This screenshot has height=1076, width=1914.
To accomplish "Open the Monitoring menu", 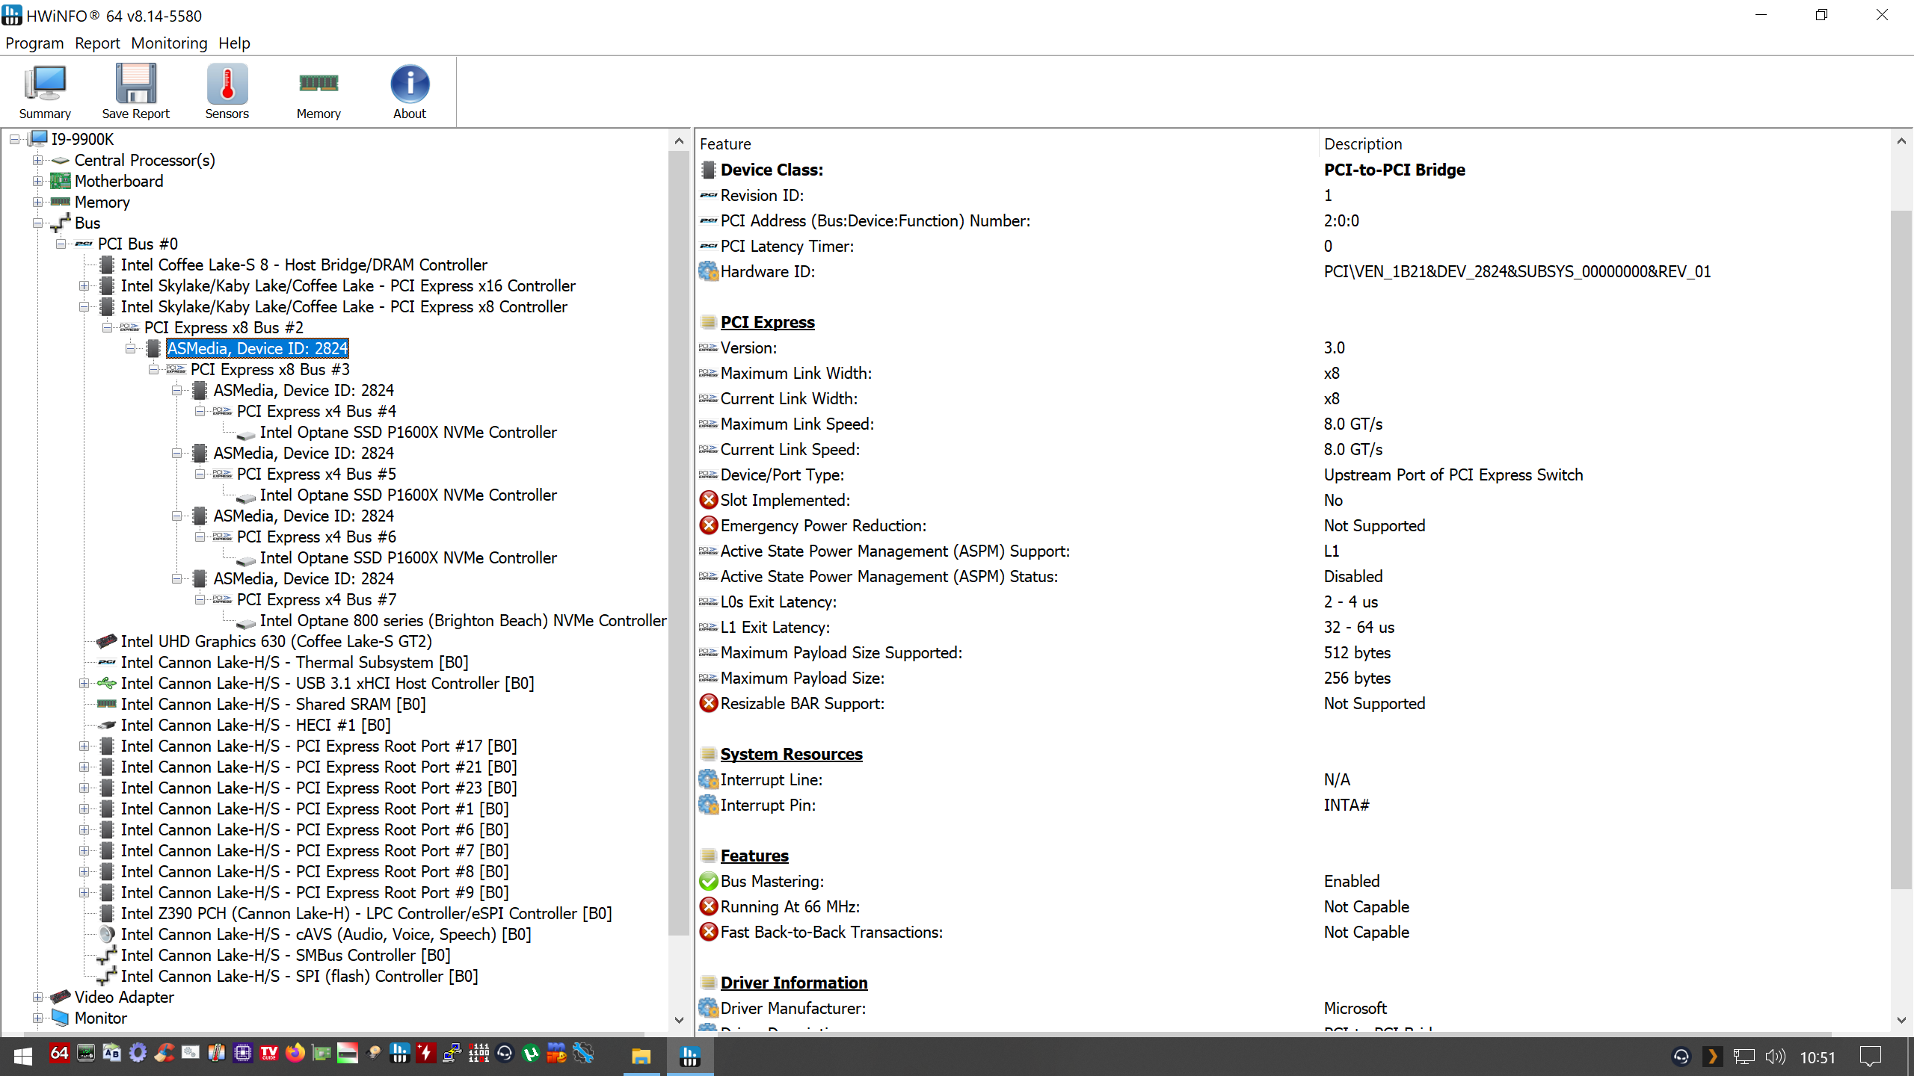I will 169,43.
